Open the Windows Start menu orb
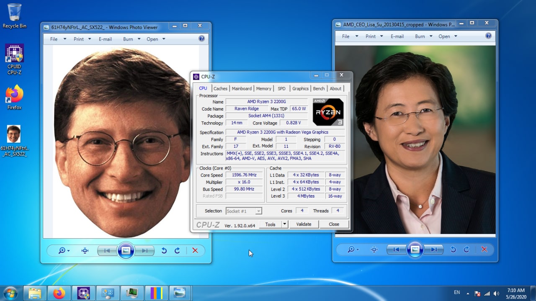Viewport: 536px width, 301px height. pos(10,293)
